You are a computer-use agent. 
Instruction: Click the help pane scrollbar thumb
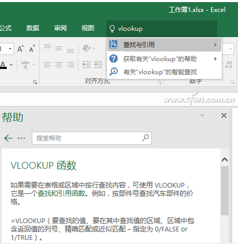224,191
